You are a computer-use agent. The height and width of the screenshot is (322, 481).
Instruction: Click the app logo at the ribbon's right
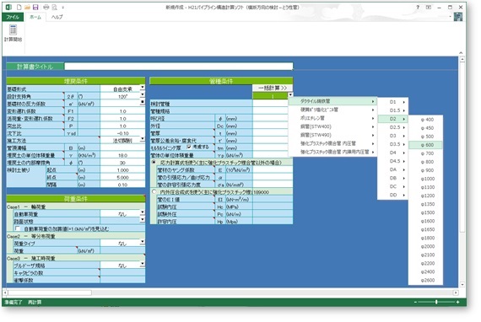pos(458,17)
